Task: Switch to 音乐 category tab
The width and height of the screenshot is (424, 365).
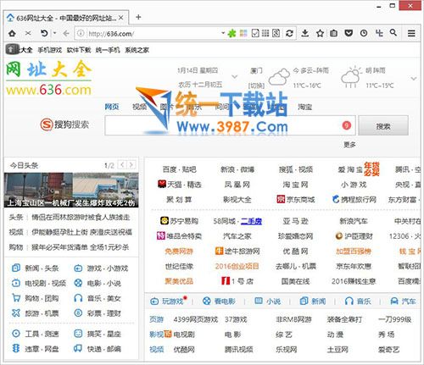Action: click(x=358, y=301)
